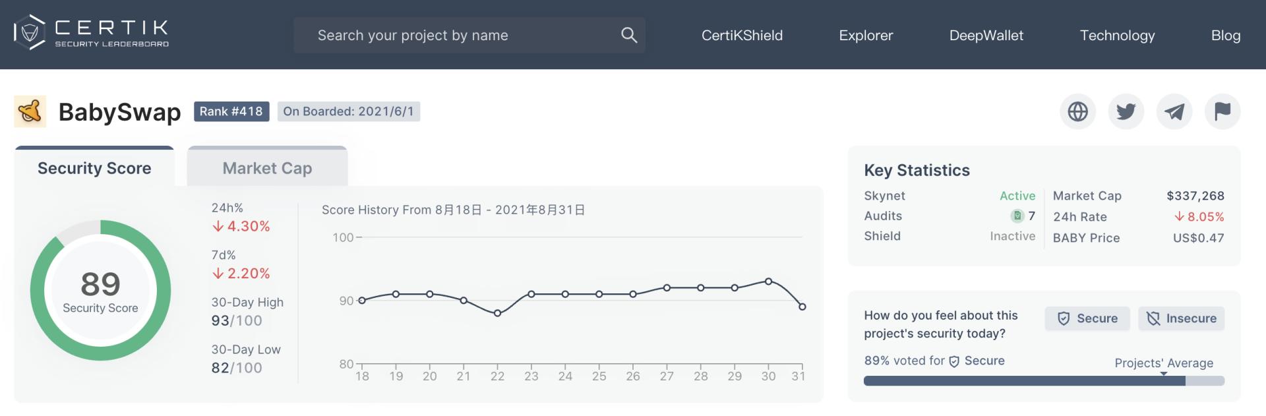
Task: Open the Explorer nav link
Action: click(866, 36)
